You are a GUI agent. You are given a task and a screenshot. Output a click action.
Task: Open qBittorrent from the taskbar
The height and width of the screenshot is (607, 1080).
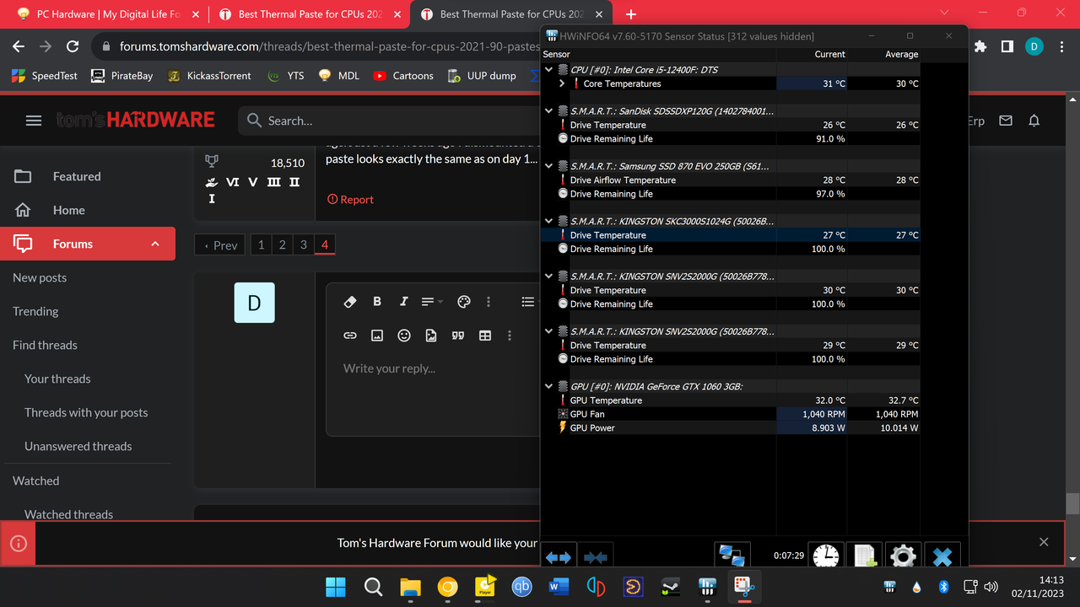point(522,587)
